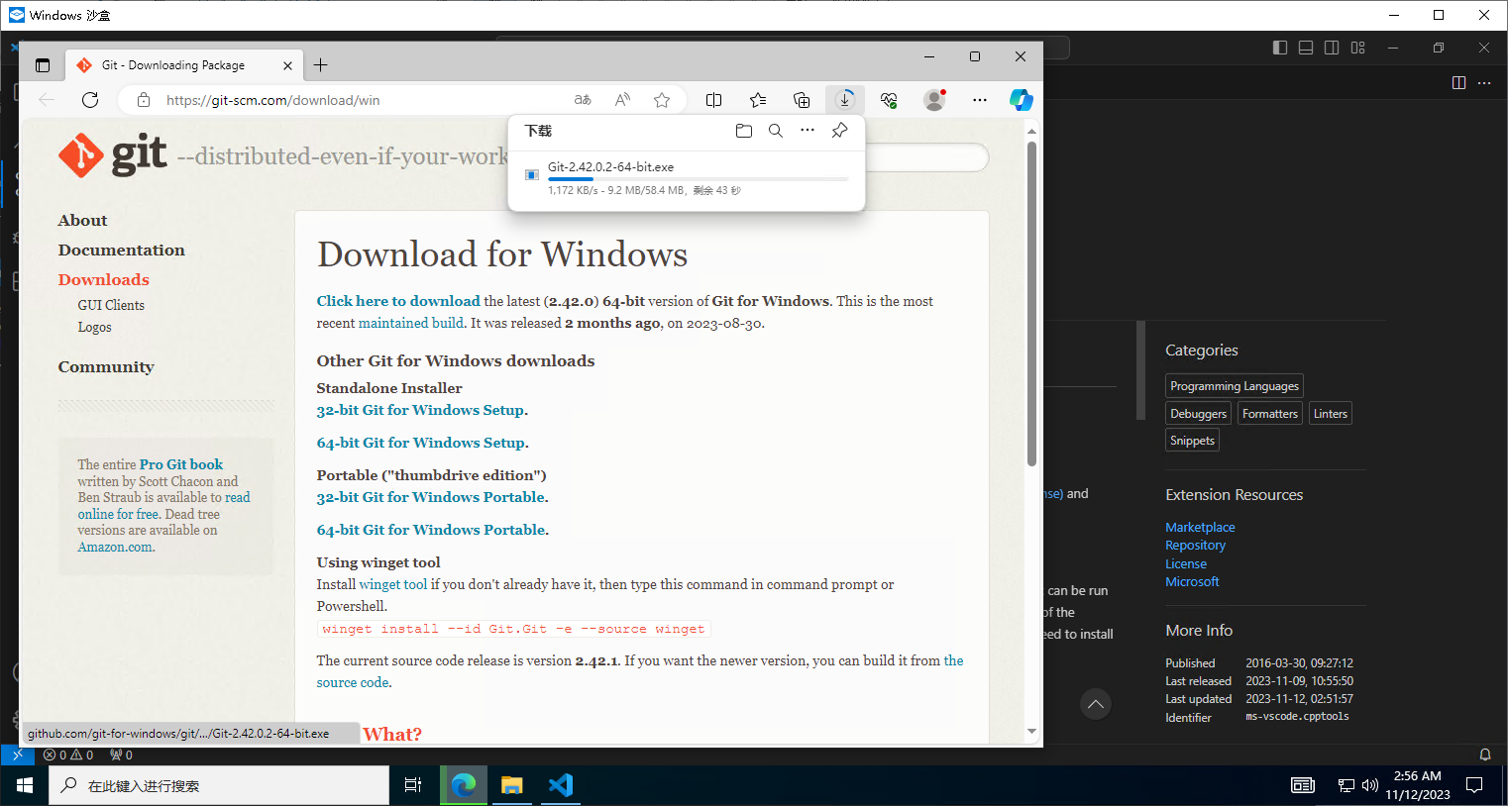Click the scroll-to-top button in VS Code
1508x806 pixels.
[x=1095, y=704]
